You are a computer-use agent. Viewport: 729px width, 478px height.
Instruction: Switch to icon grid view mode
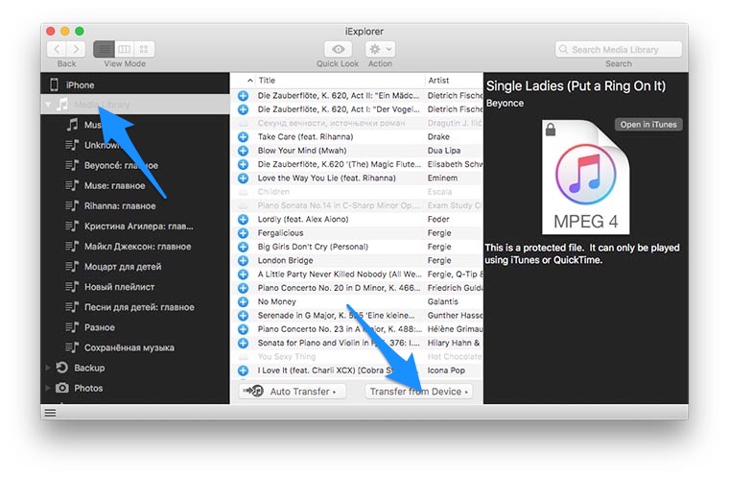144,49
